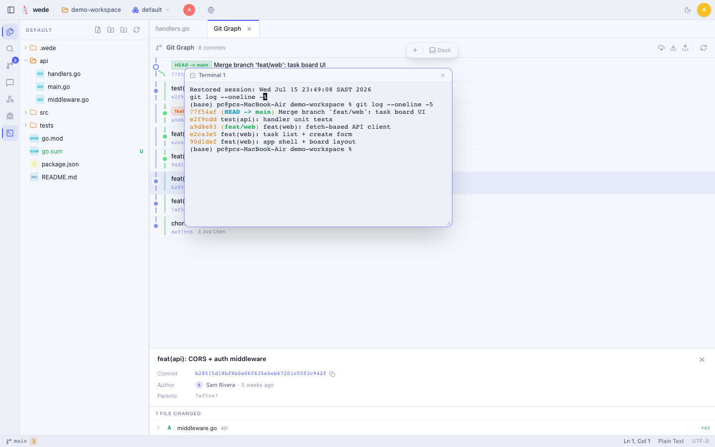Viewport: 715px width, 447px height.
Task: Add a new terminal with plus button
Action: tap(415, 50)
